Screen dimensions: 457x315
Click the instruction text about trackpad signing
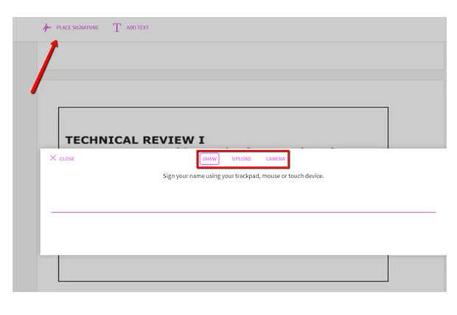[243, 176]
